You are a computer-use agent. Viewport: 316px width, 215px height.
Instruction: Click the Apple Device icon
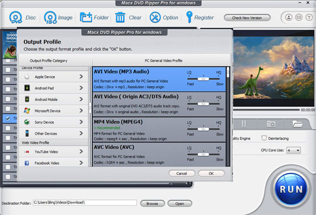click(27, 77)
